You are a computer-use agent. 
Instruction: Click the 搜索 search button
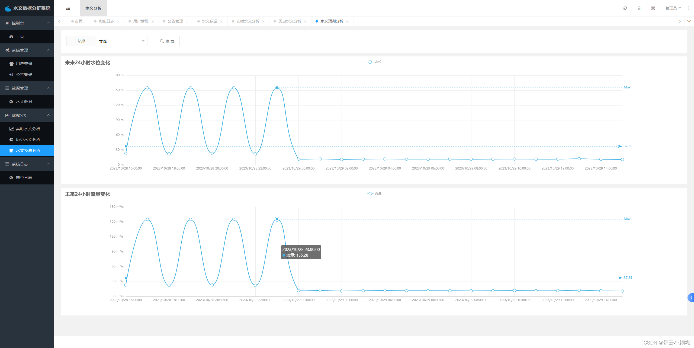click(x=167, y=41)
